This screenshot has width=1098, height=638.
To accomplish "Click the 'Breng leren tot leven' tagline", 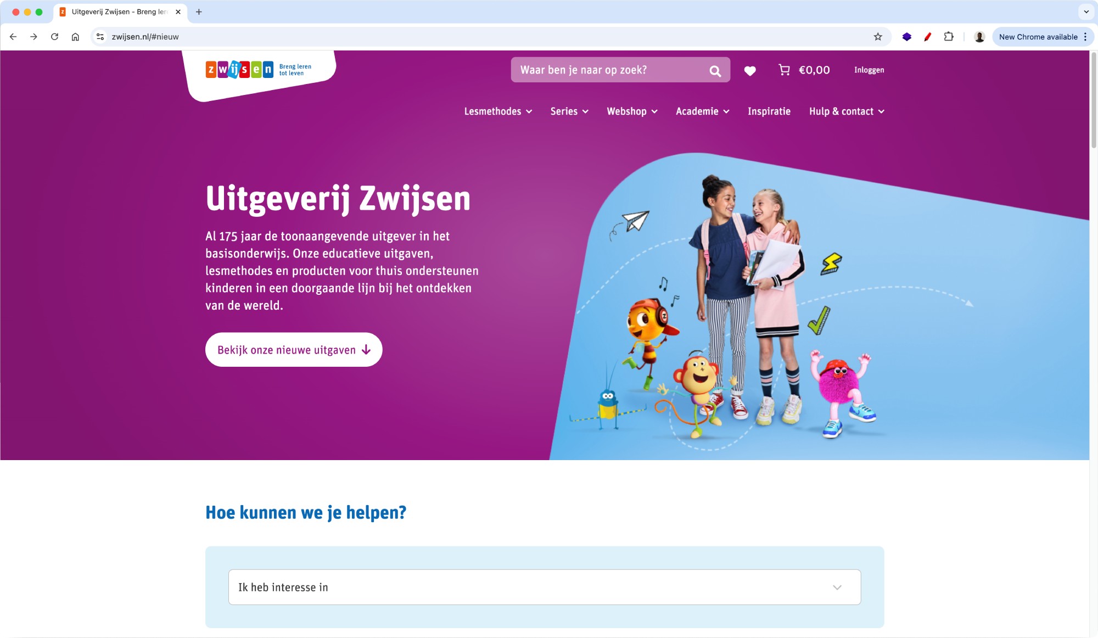I will click(295, 70).
